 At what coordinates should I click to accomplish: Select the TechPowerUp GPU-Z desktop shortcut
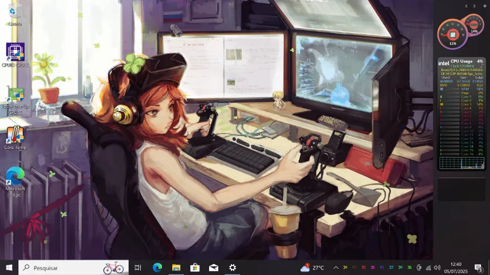click(15, 101)
